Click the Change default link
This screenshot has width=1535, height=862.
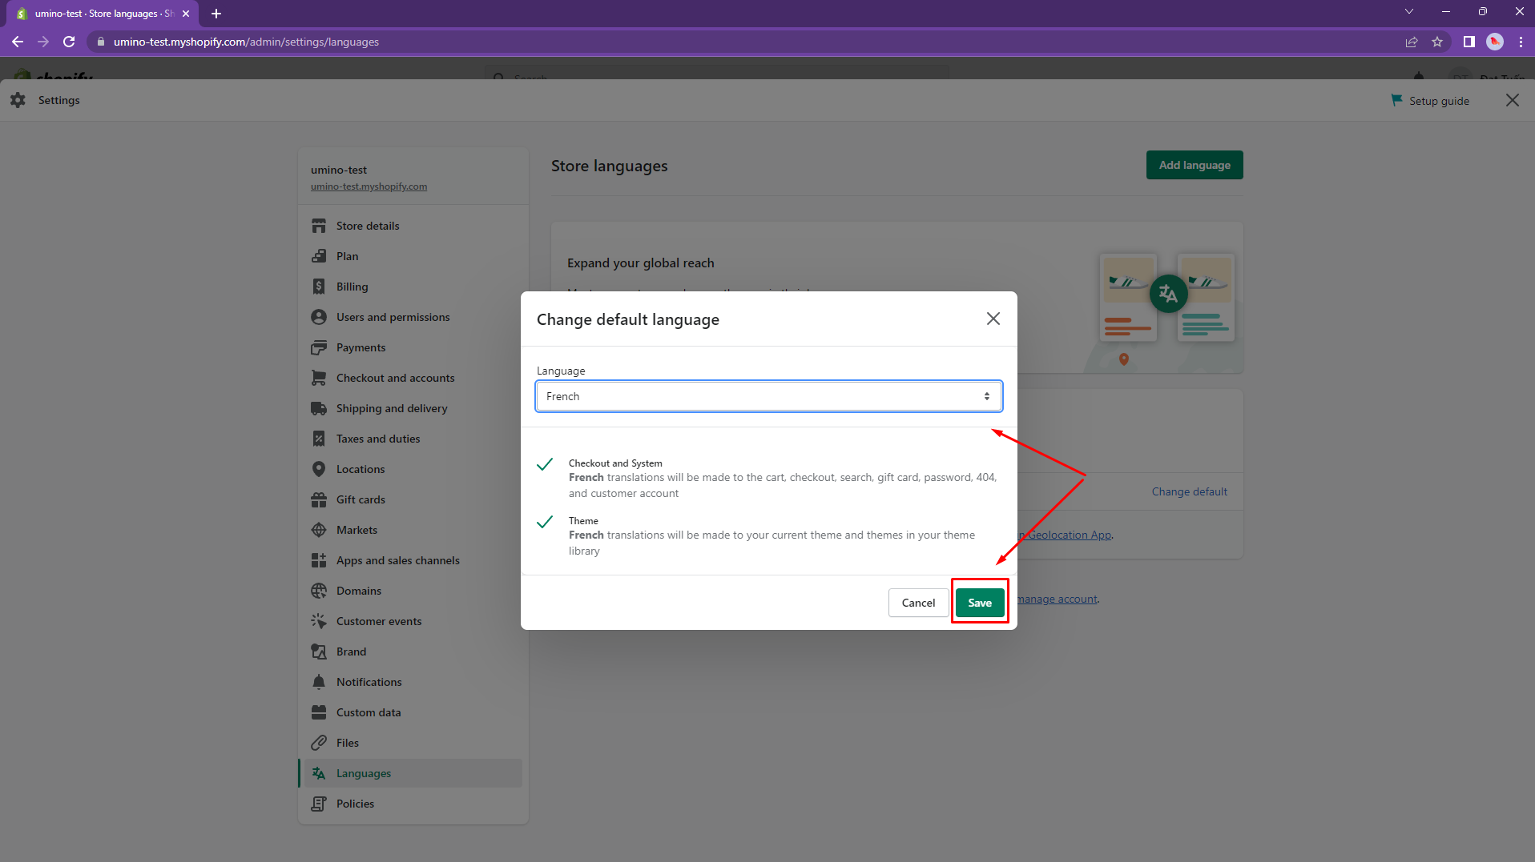tap(1189, 491)
